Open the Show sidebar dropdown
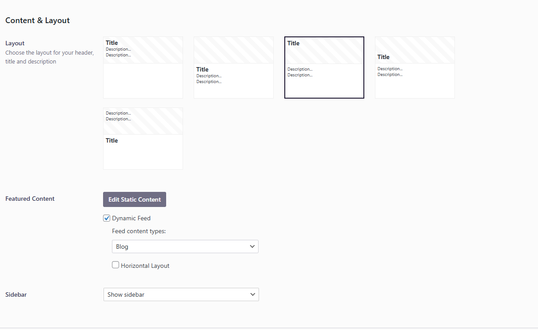538x330 pixels. click(x=181, y=294)
